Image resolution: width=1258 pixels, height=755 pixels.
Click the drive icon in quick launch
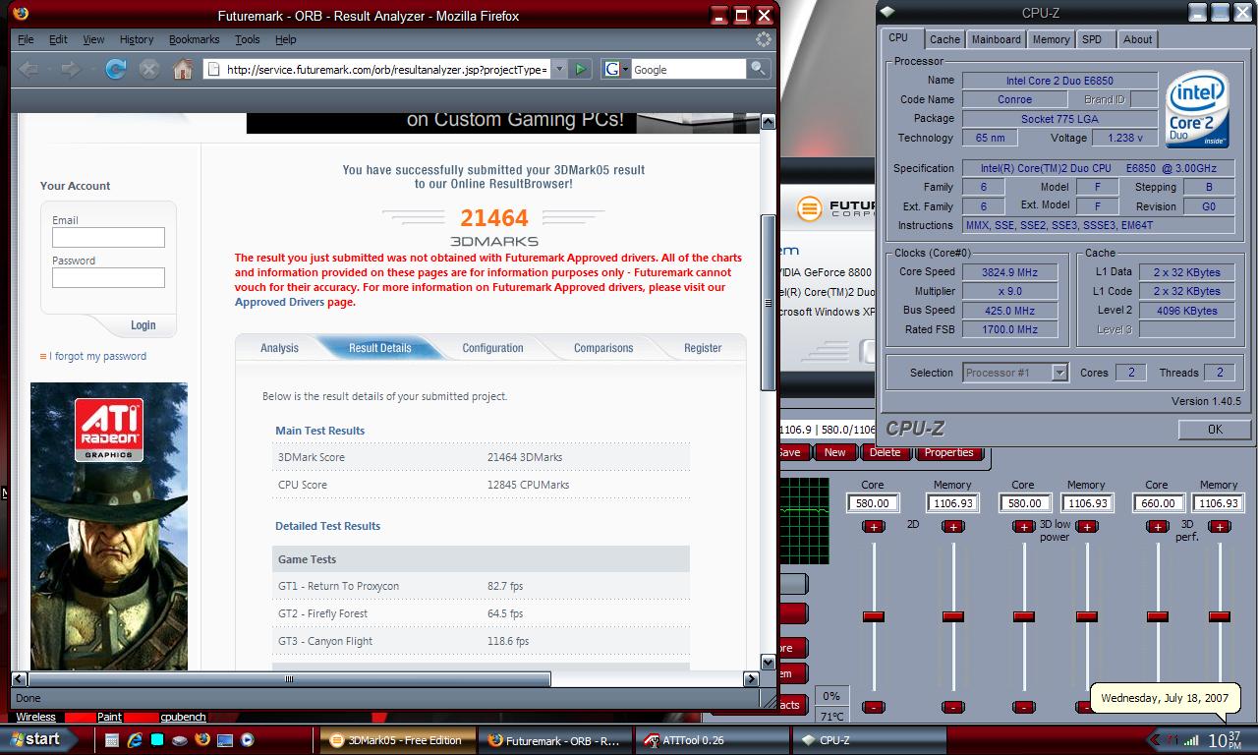point(179,740)
